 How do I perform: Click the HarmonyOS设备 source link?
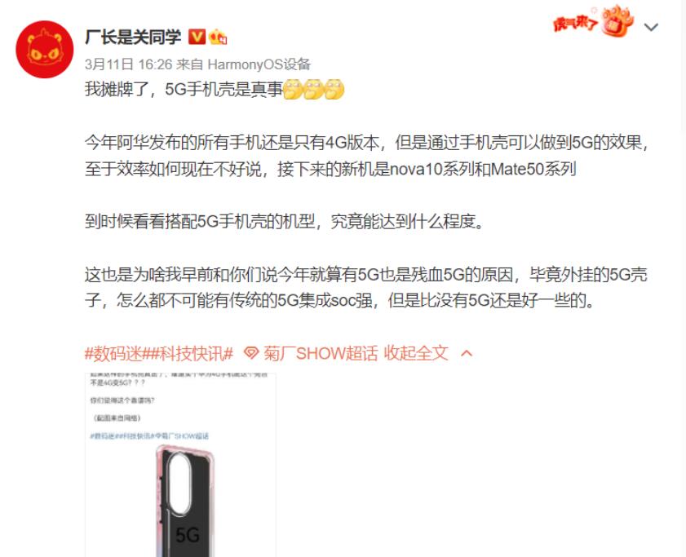pos(259,64)
